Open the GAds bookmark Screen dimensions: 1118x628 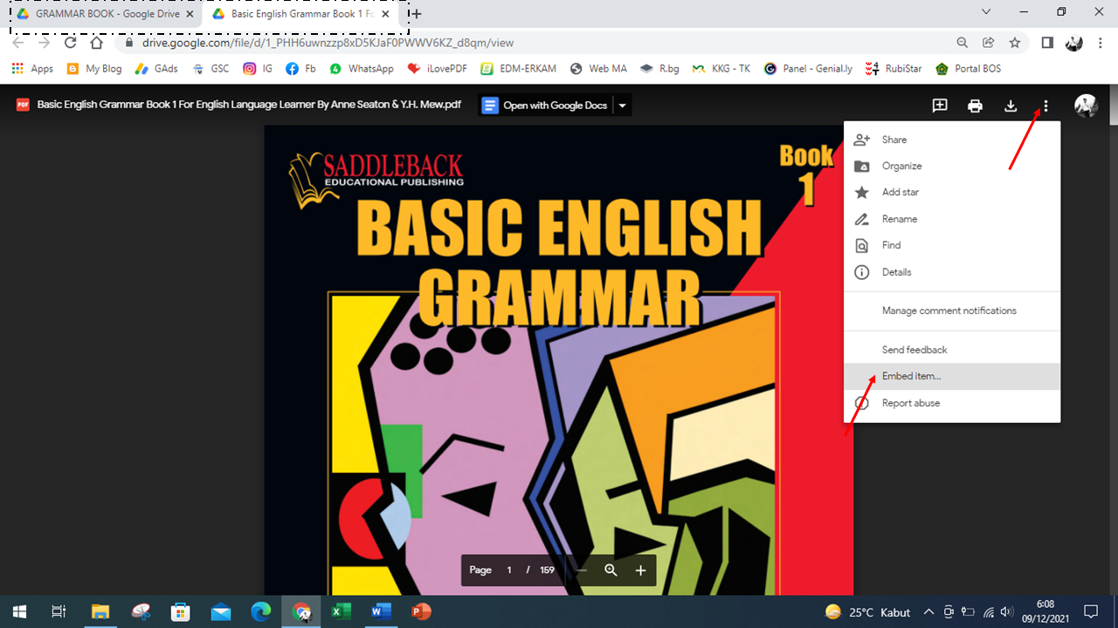pyautogui.click(x=156, y=68)
